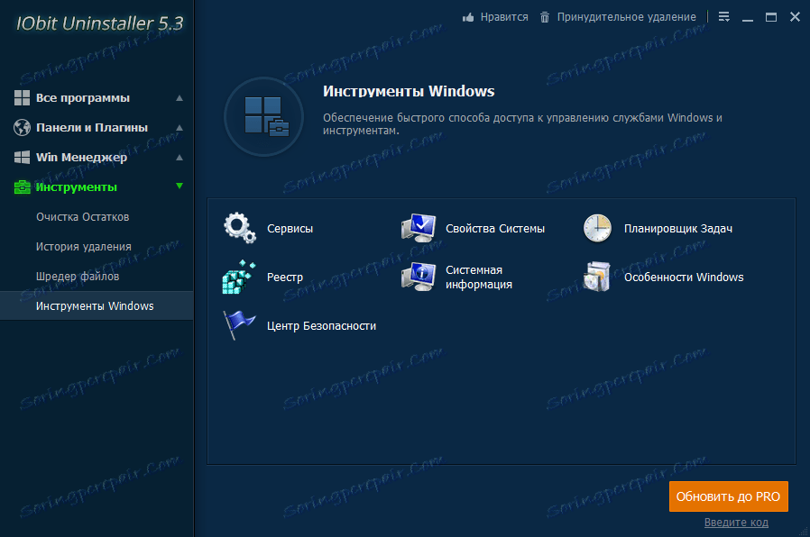Click the thumbs-up like icon
This screenshot has width=810, height=537.
pos(468,17)
